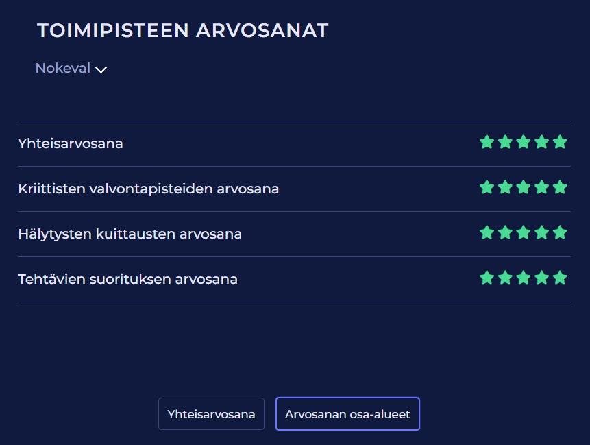590x445 pixels.
Task: Click fourth star of Tehtävien suorituksen arvosana
Action: point(542,278)
